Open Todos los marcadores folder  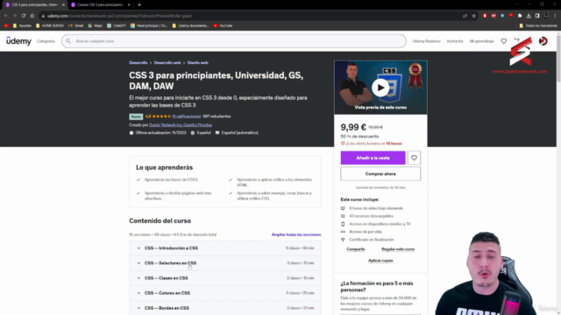click(x=538, y=25)
